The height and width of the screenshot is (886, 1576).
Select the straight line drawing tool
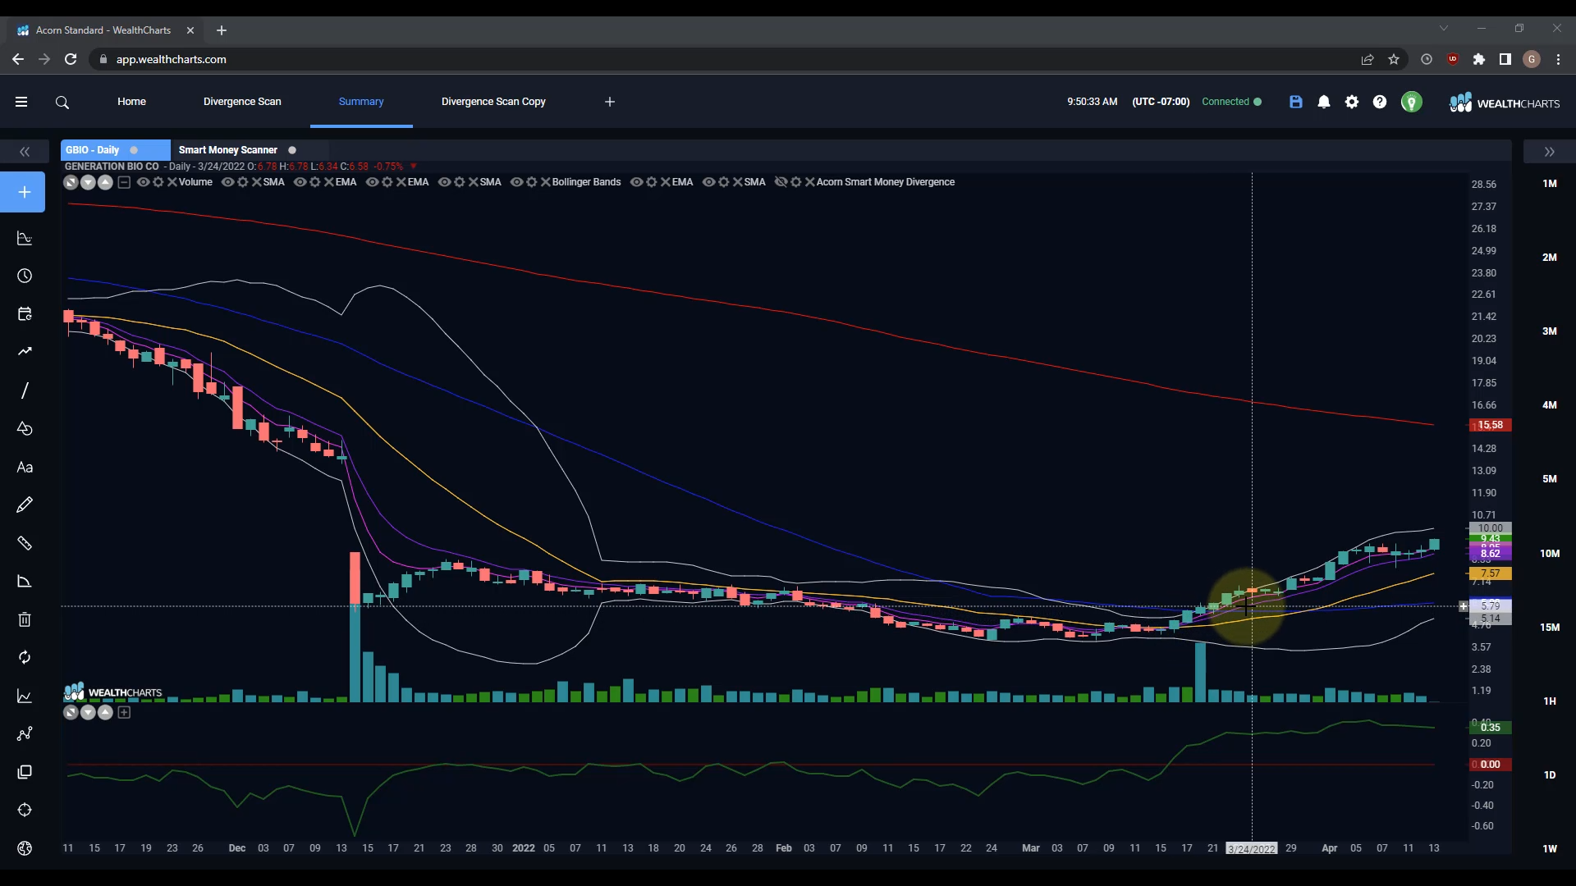[25, 390]
